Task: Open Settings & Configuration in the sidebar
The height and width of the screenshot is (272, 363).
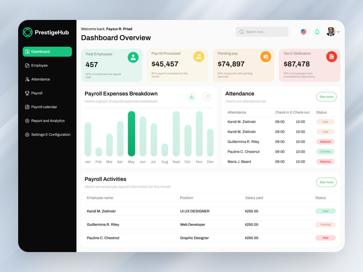Action: (x=47, y=135)
